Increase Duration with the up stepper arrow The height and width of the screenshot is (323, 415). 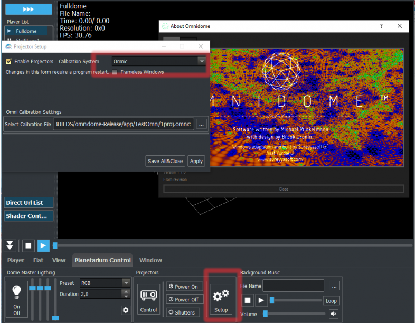(x=126, y=291)
